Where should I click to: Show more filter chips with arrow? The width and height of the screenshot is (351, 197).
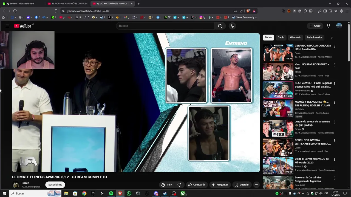[x=332, y=38]
